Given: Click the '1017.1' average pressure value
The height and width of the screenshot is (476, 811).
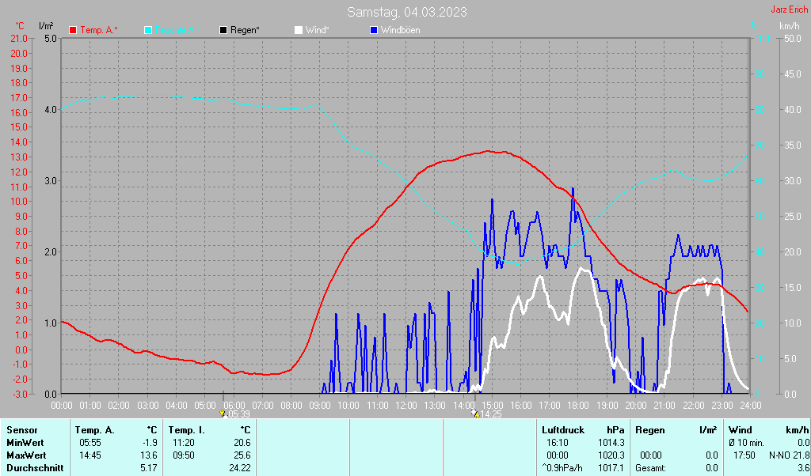Looking at the screenshot, I should coord(611,468).
